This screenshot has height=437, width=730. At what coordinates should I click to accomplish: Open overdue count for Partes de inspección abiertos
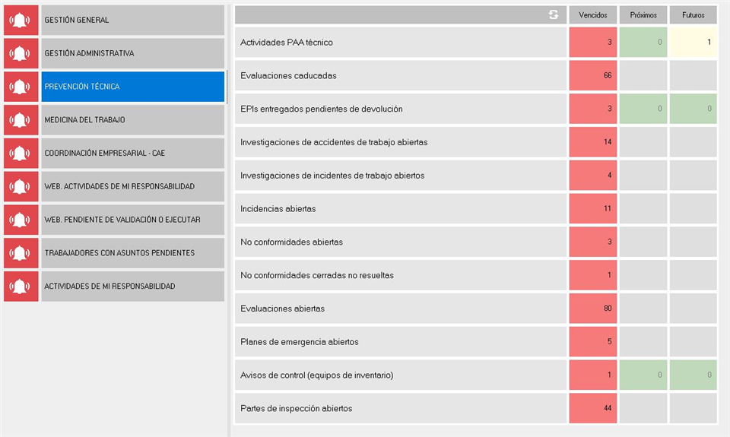(592, 409)
